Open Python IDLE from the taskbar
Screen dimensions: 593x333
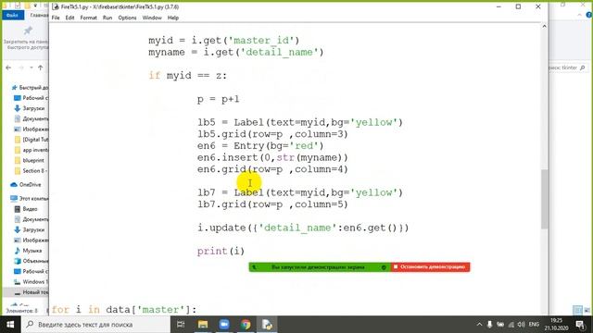pos(267,325)
